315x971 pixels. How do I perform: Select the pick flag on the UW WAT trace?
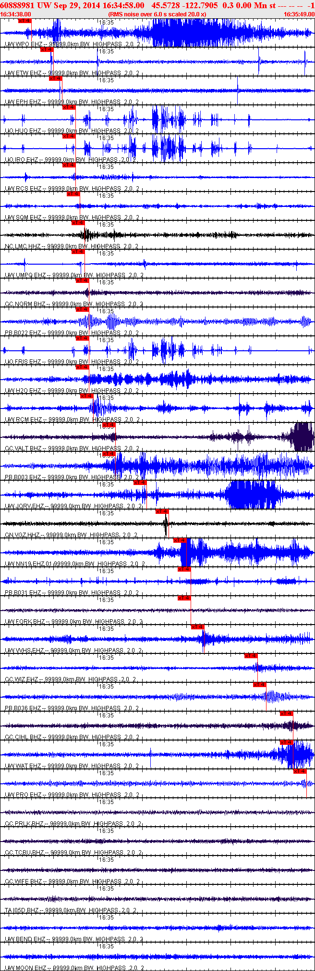pos(287,742)
